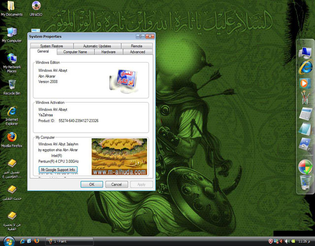Open Recycle Bin in the side dock
The height and width of the screenshot is (246, 315).
tap(305, 182)
